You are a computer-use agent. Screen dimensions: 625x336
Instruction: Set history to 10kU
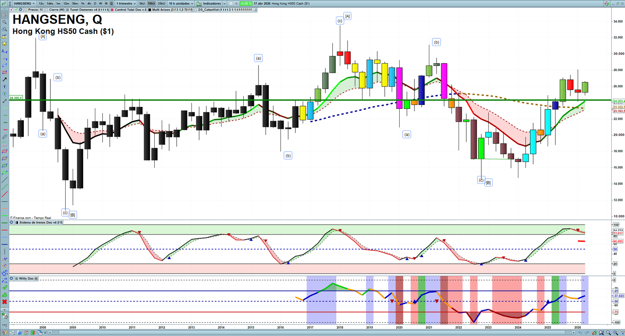pos(152,4)
